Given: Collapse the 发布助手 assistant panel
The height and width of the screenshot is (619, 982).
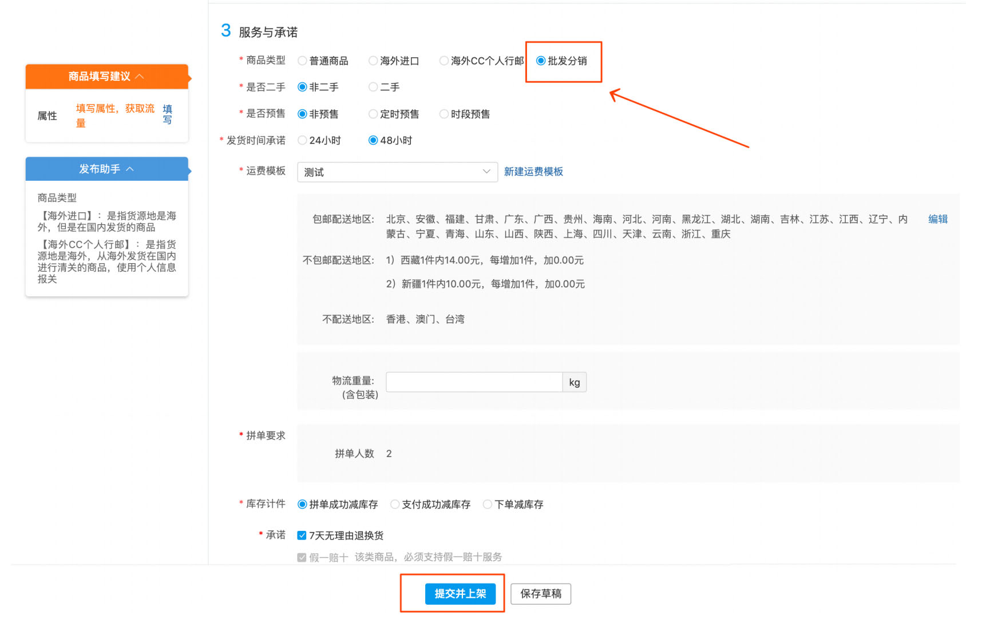Looking at the screenshot, I should [131, 169].
